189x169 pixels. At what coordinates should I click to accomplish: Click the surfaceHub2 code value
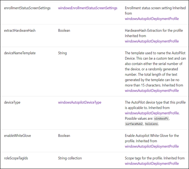pyautogui.click(x=134, y=124)
